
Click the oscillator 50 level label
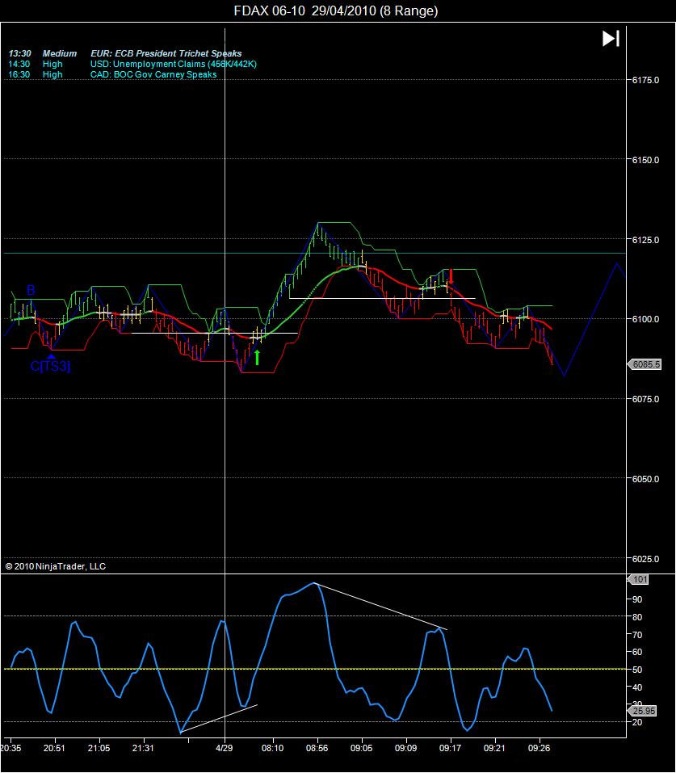pyautogui.click(x=637, y=670)
